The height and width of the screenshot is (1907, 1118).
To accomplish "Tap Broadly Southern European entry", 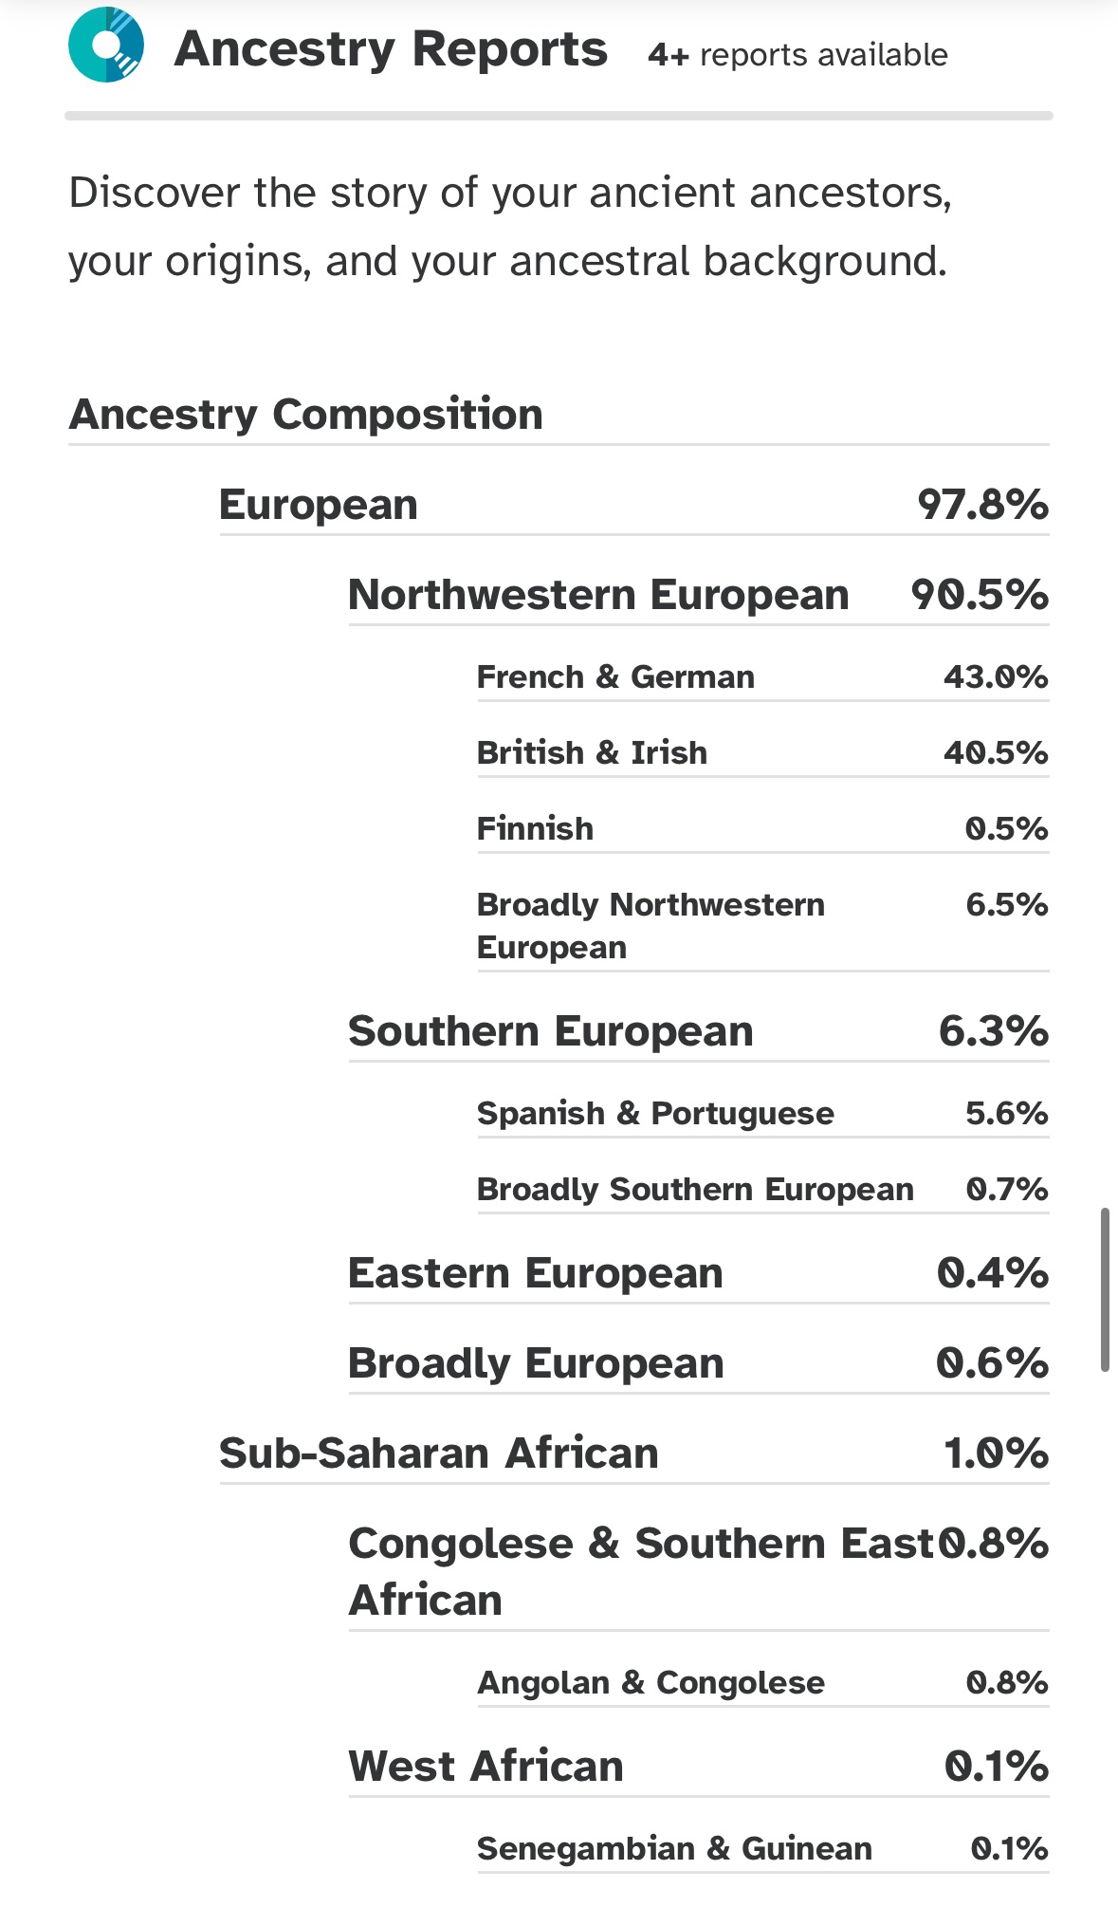I will (762, 1190).
